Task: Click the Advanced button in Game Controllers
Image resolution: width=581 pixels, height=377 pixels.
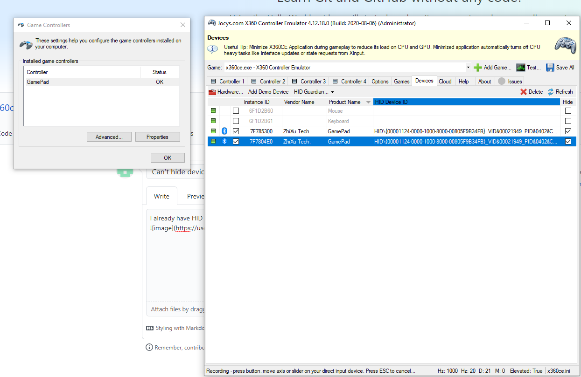Action: pyautogui.click(x=109, y=137)
